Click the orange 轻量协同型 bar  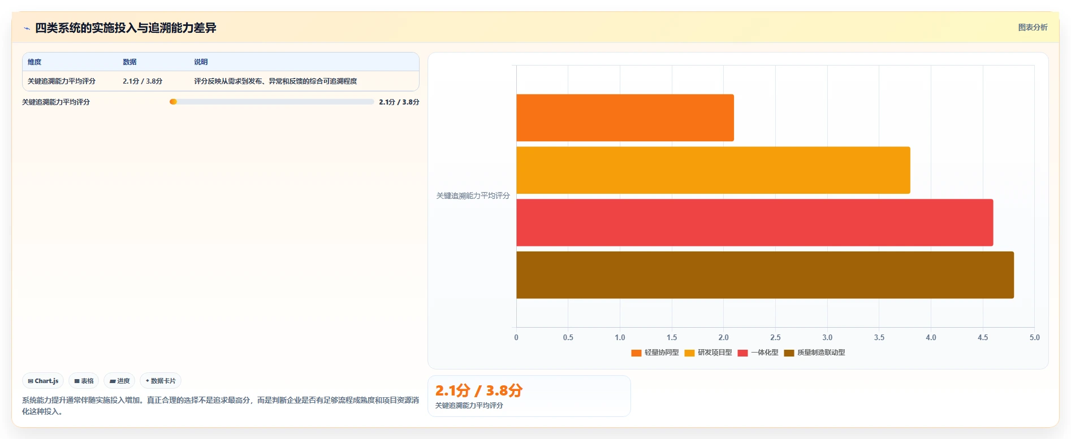click(x=625, y=118)
